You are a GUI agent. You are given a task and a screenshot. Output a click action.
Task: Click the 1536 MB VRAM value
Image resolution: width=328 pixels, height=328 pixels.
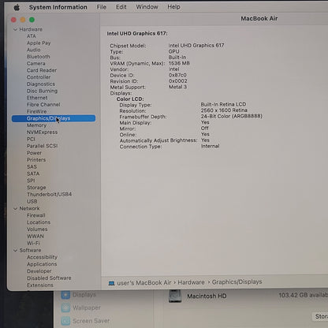coord(179,63)
